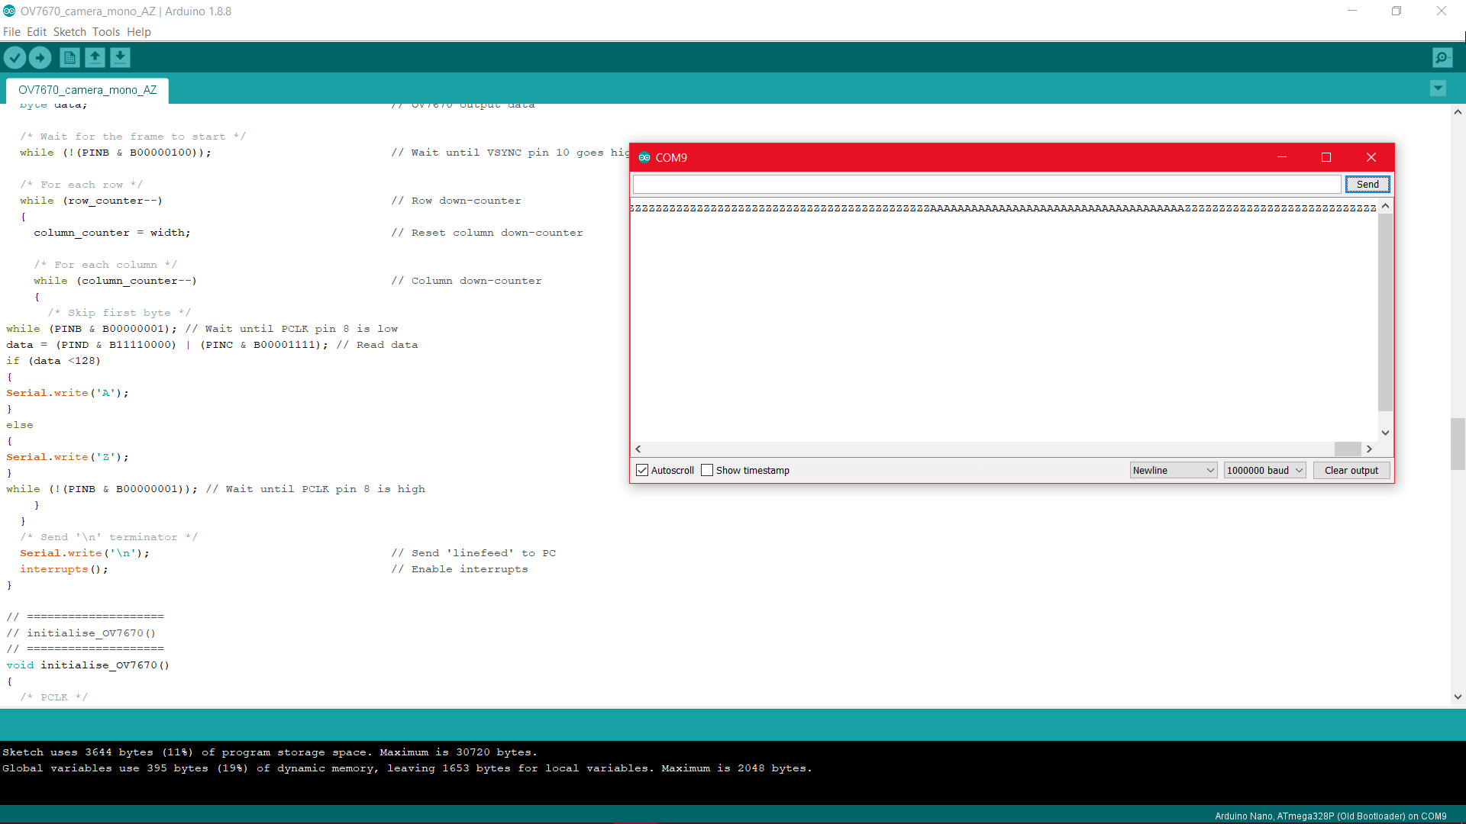Open the Tools menu
Viewport: 1466px width, 824px height.
click(x=106, y=32)
